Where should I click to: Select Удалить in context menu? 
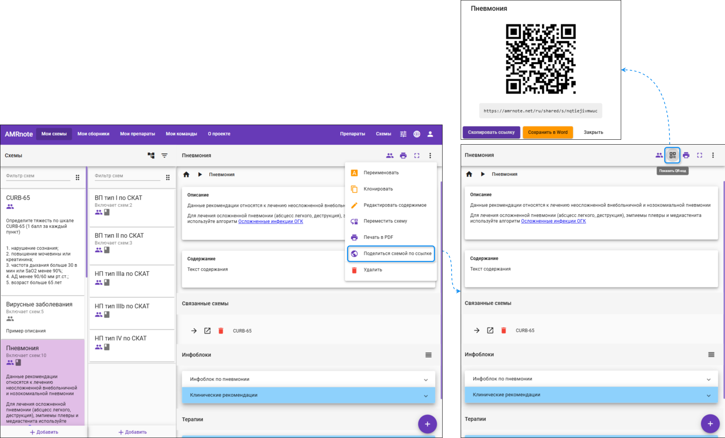[x=391, y=270]
